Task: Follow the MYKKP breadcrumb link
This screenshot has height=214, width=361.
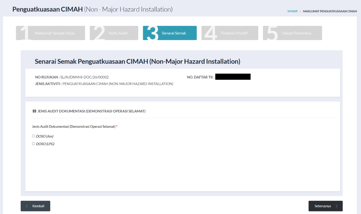Action: (293, 11)
